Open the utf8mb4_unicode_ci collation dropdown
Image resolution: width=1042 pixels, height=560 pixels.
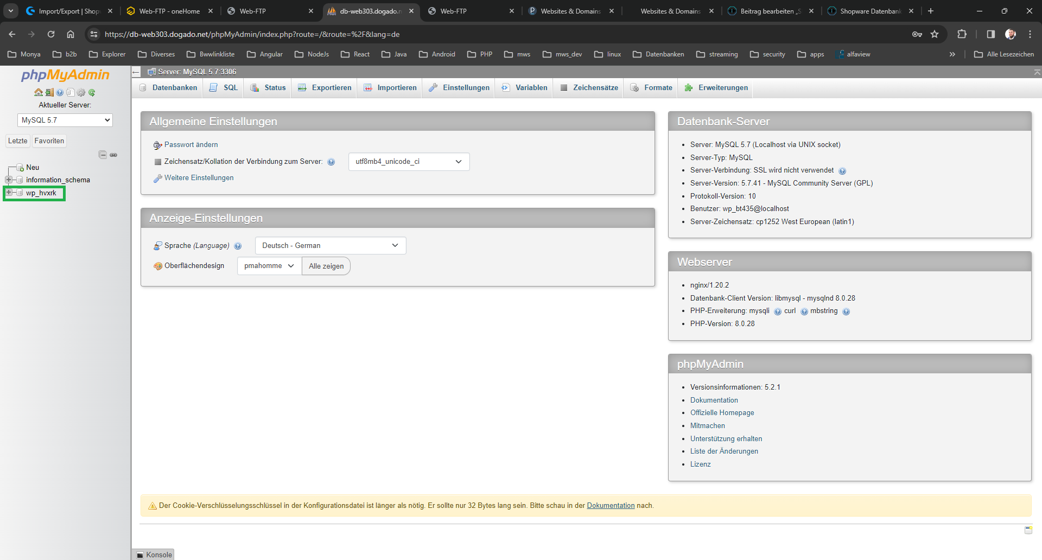coord(409,162)
